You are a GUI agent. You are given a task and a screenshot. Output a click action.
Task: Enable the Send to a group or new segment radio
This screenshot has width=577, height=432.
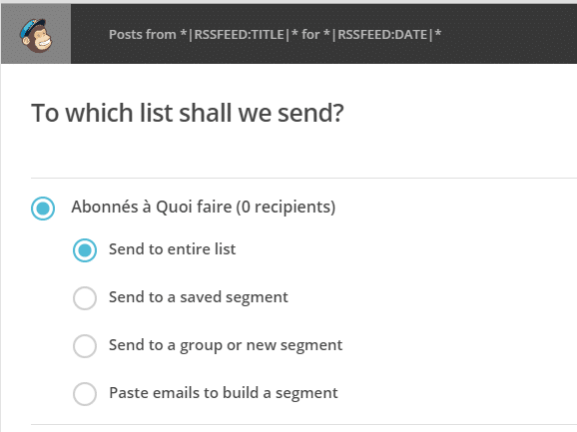(x=85, y=346)
